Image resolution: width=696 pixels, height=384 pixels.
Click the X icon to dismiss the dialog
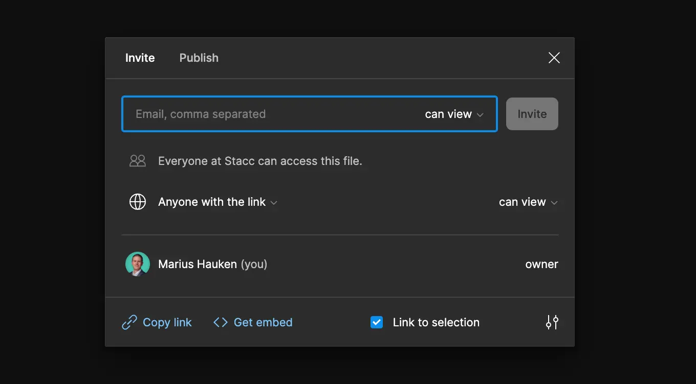(554, 58)
